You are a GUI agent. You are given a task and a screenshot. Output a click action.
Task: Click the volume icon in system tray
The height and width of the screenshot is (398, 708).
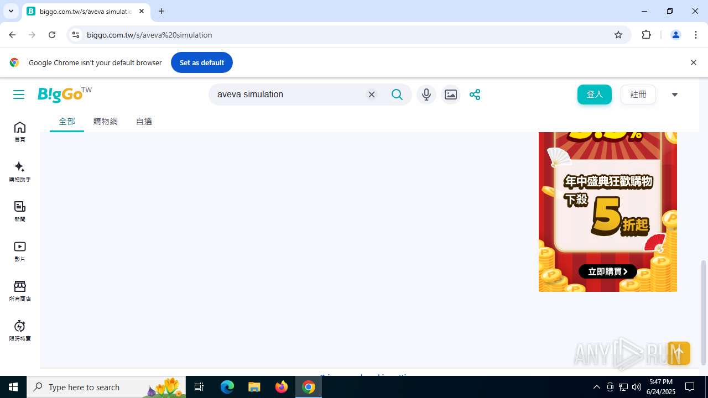(637, 387)
